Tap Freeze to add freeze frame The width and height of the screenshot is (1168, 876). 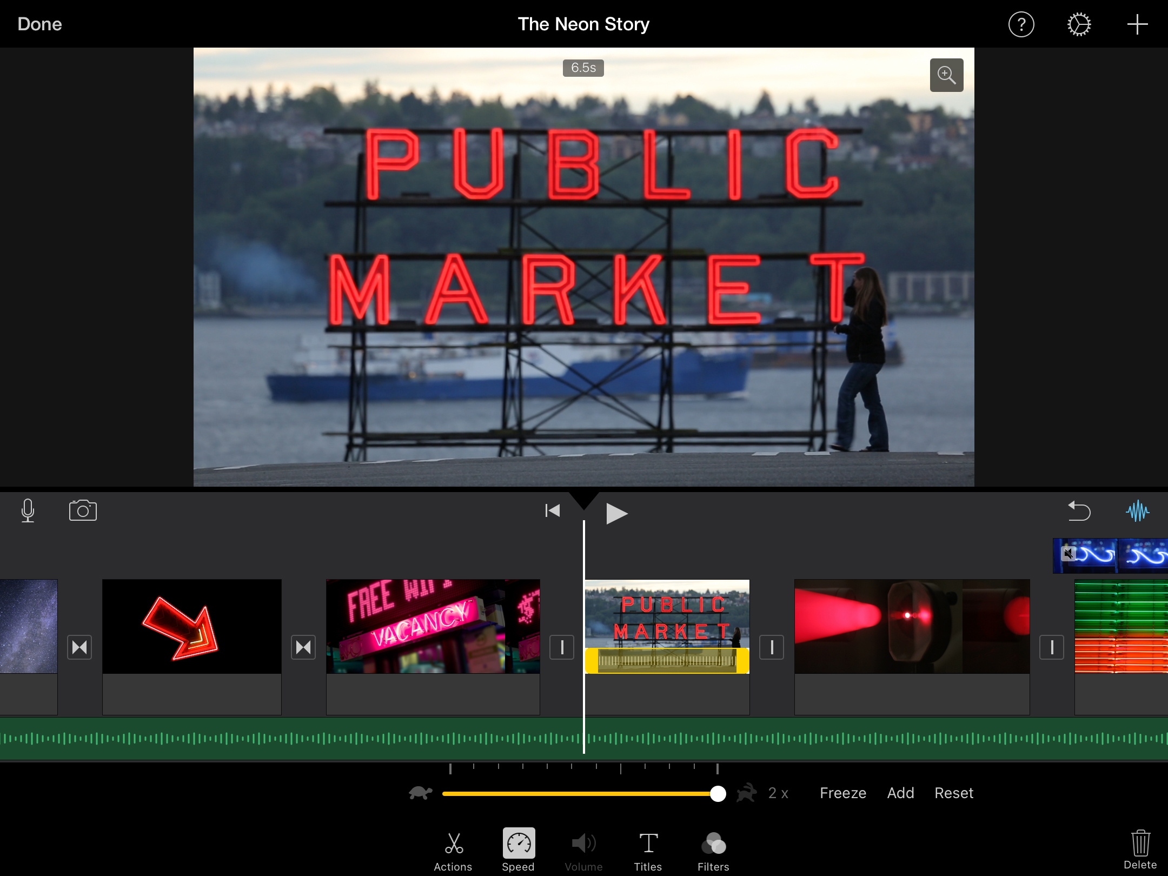point(843,793)
